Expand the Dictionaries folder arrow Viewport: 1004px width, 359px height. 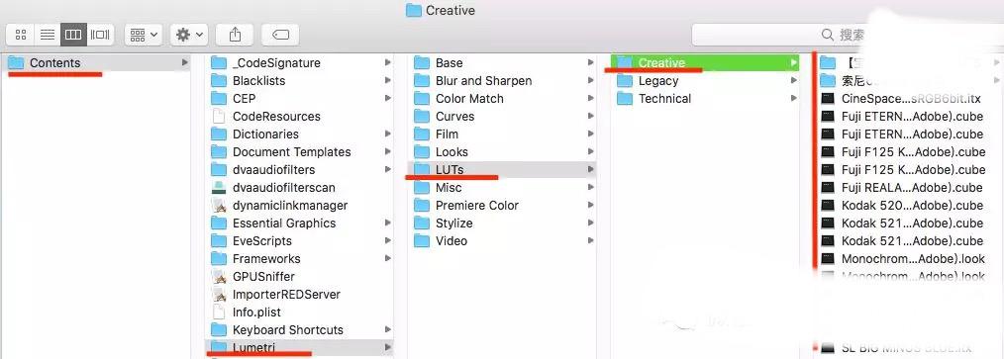pyautogui.click(x=388, y=135)
